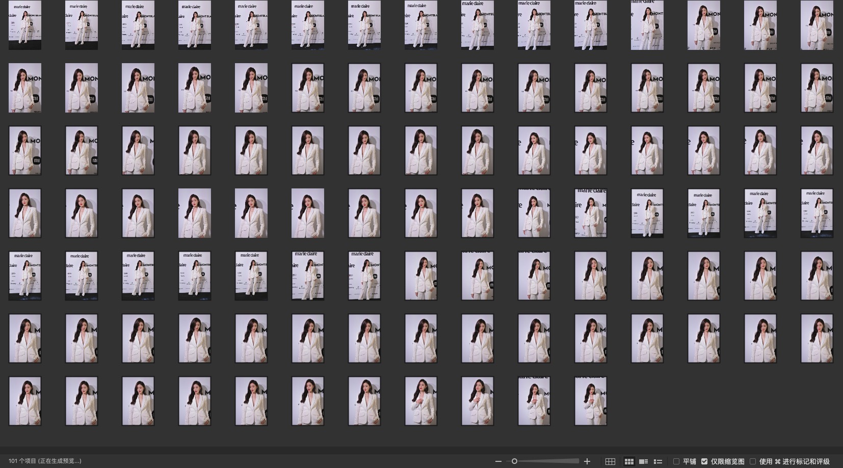Enable the 平铺 checkbox
The width and height of the screenshot is (843, 468).
[x=676, y=461]
